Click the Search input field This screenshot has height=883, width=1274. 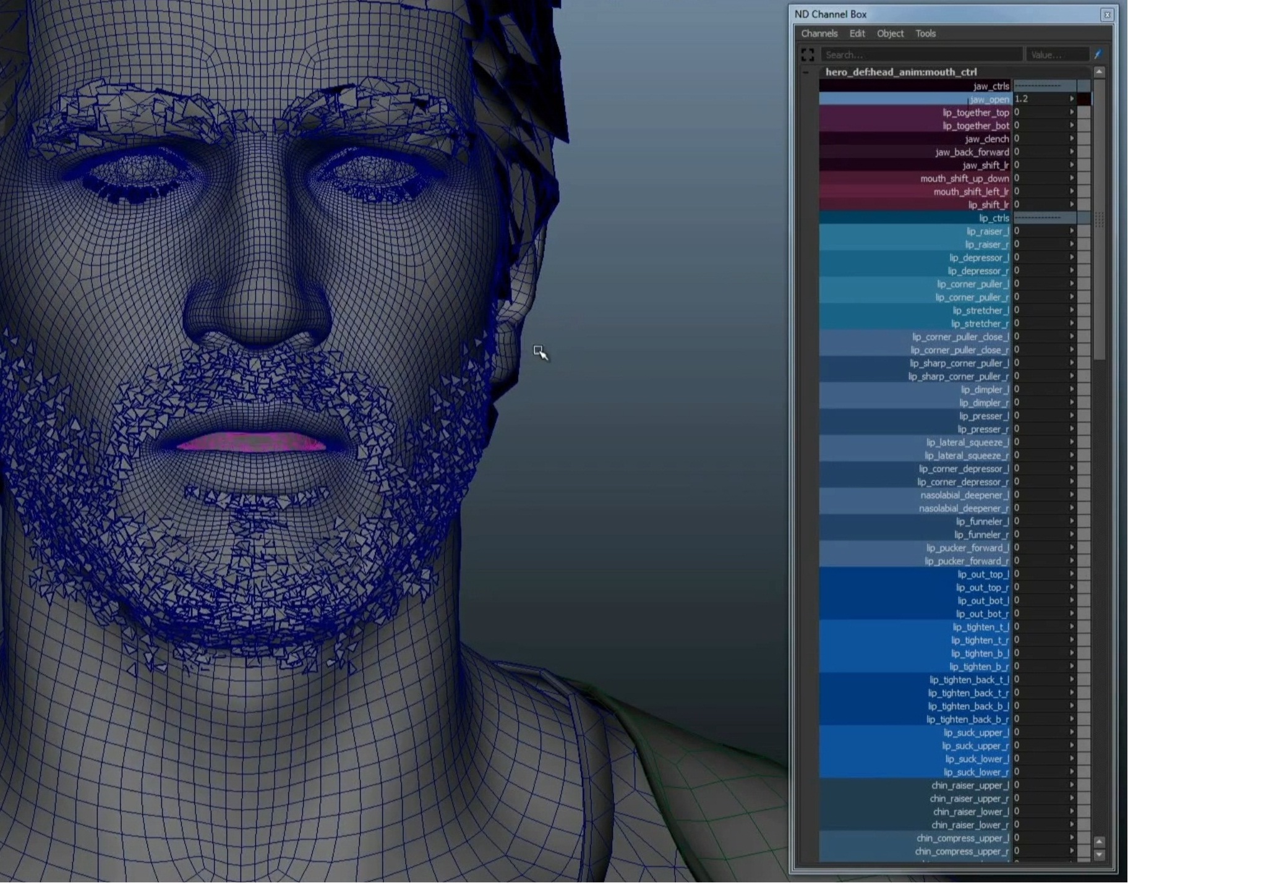click(921, 54)
